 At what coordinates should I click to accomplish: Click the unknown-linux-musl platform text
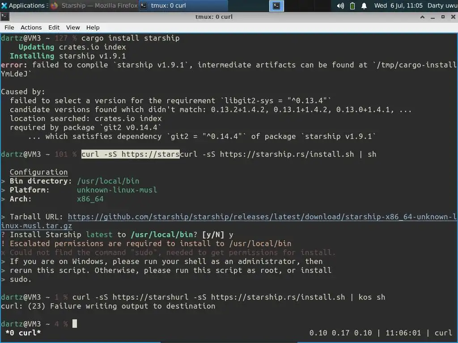click(x=117, y=190)
